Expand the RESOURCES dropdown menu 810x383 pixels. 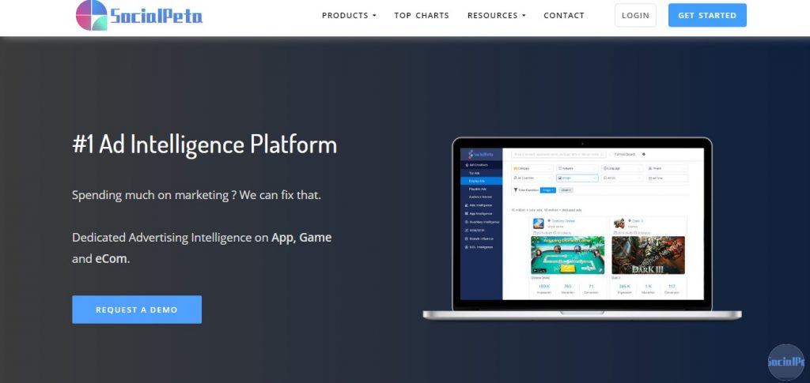tap(497, 16)
